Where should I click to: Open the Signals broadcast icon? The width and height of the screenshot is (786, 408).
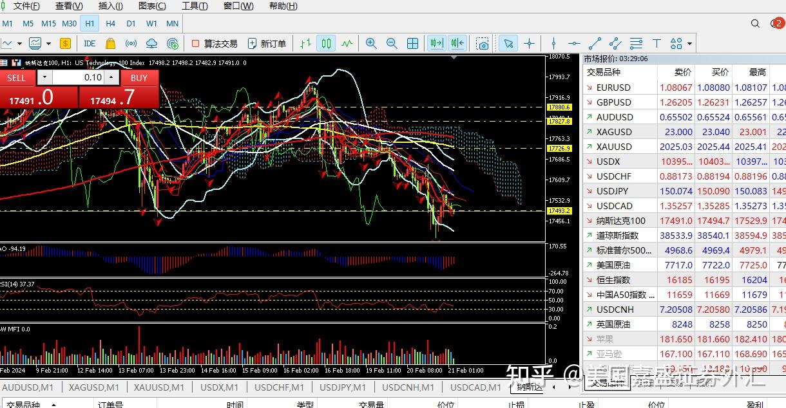[131, 44]
